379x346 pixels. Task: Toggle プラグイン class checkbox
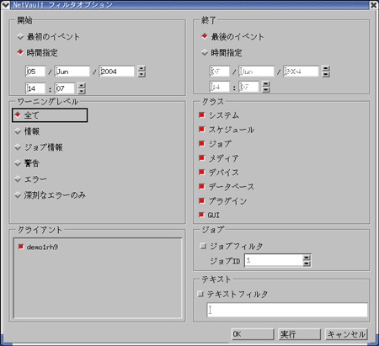point(201,200)
